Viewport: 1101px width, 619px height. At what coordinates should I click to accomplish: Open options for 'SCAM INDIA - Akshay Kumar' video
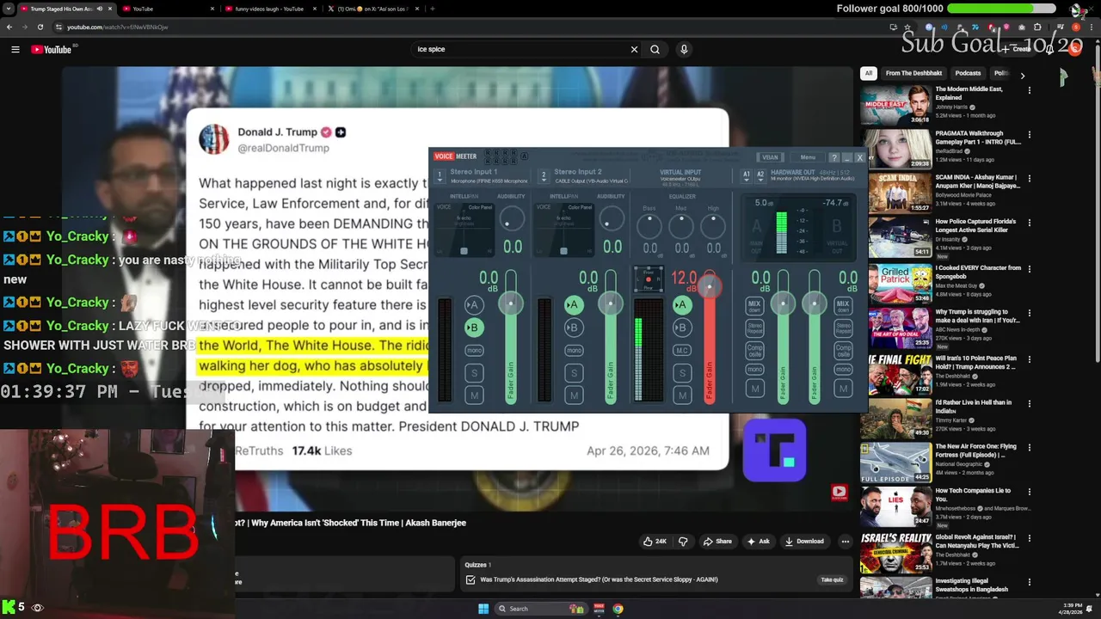[1029, 178]
